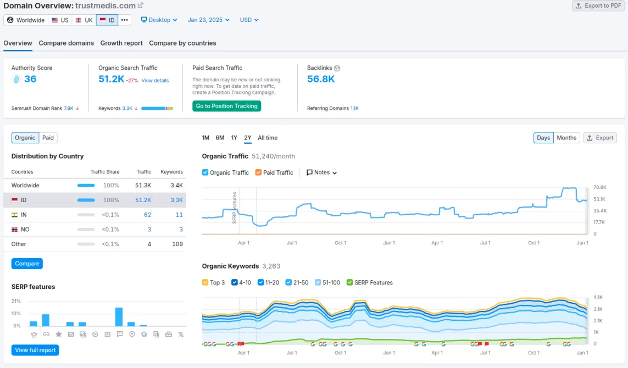
Task: Click the India flag in country table
Action: (x=14, y=215)
